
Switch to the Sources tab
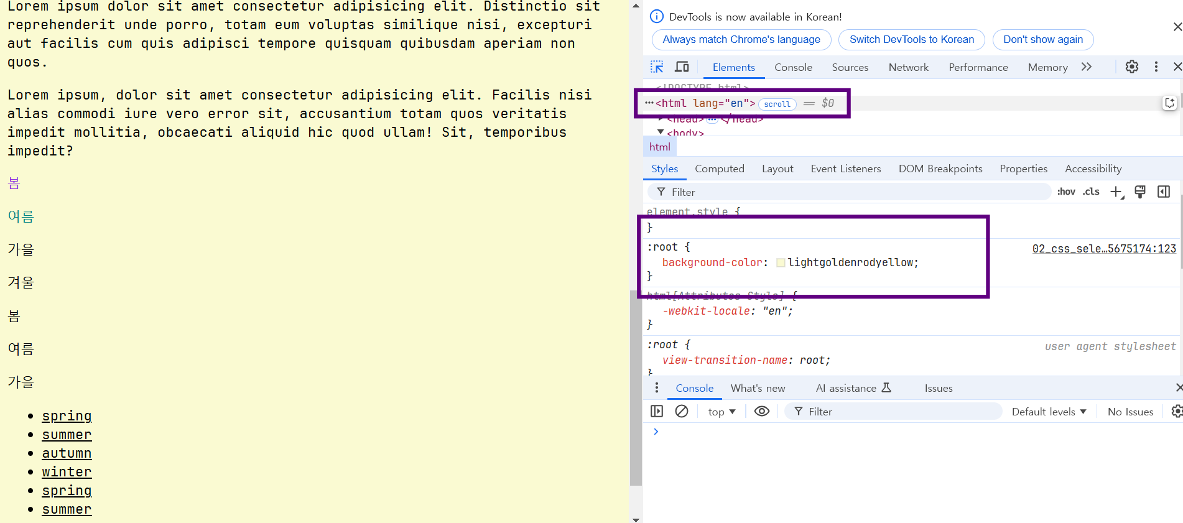[x=850, y=67]
